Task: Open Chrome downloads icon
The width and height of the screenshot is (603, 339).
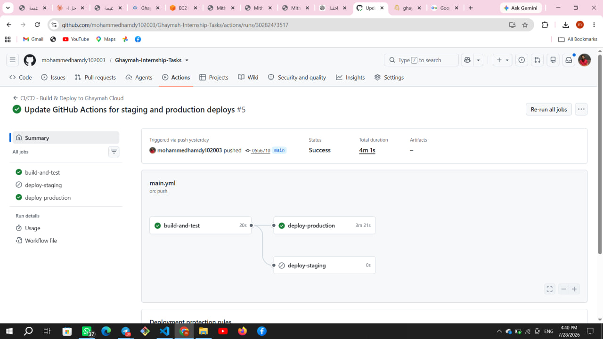Action: pos(566,25)
